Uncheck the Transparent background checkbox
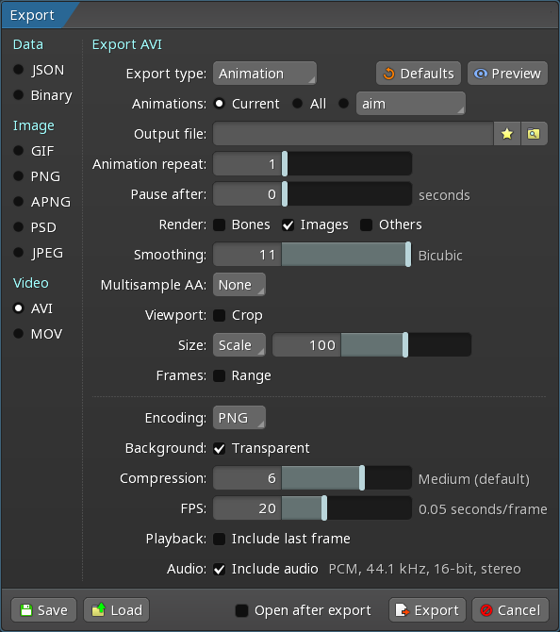The height and width of the screenshot is (632, 560). pos(219,448)
